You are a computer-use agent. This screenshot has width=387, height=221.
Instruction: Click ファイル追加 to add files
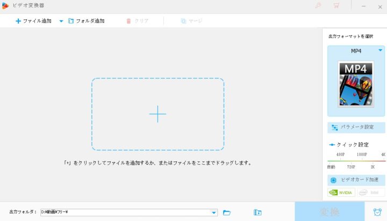tap(34, 21)
